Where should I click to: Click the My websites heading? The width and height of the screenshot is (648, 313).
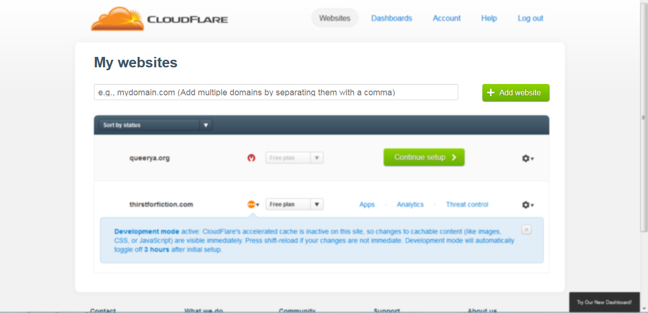136,63
